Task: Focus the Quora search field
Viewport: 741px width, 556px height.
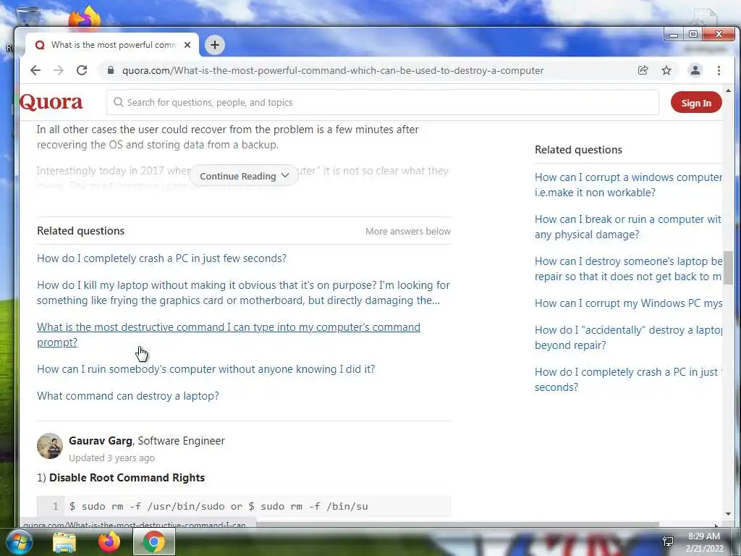Action: tap(383, 103)
